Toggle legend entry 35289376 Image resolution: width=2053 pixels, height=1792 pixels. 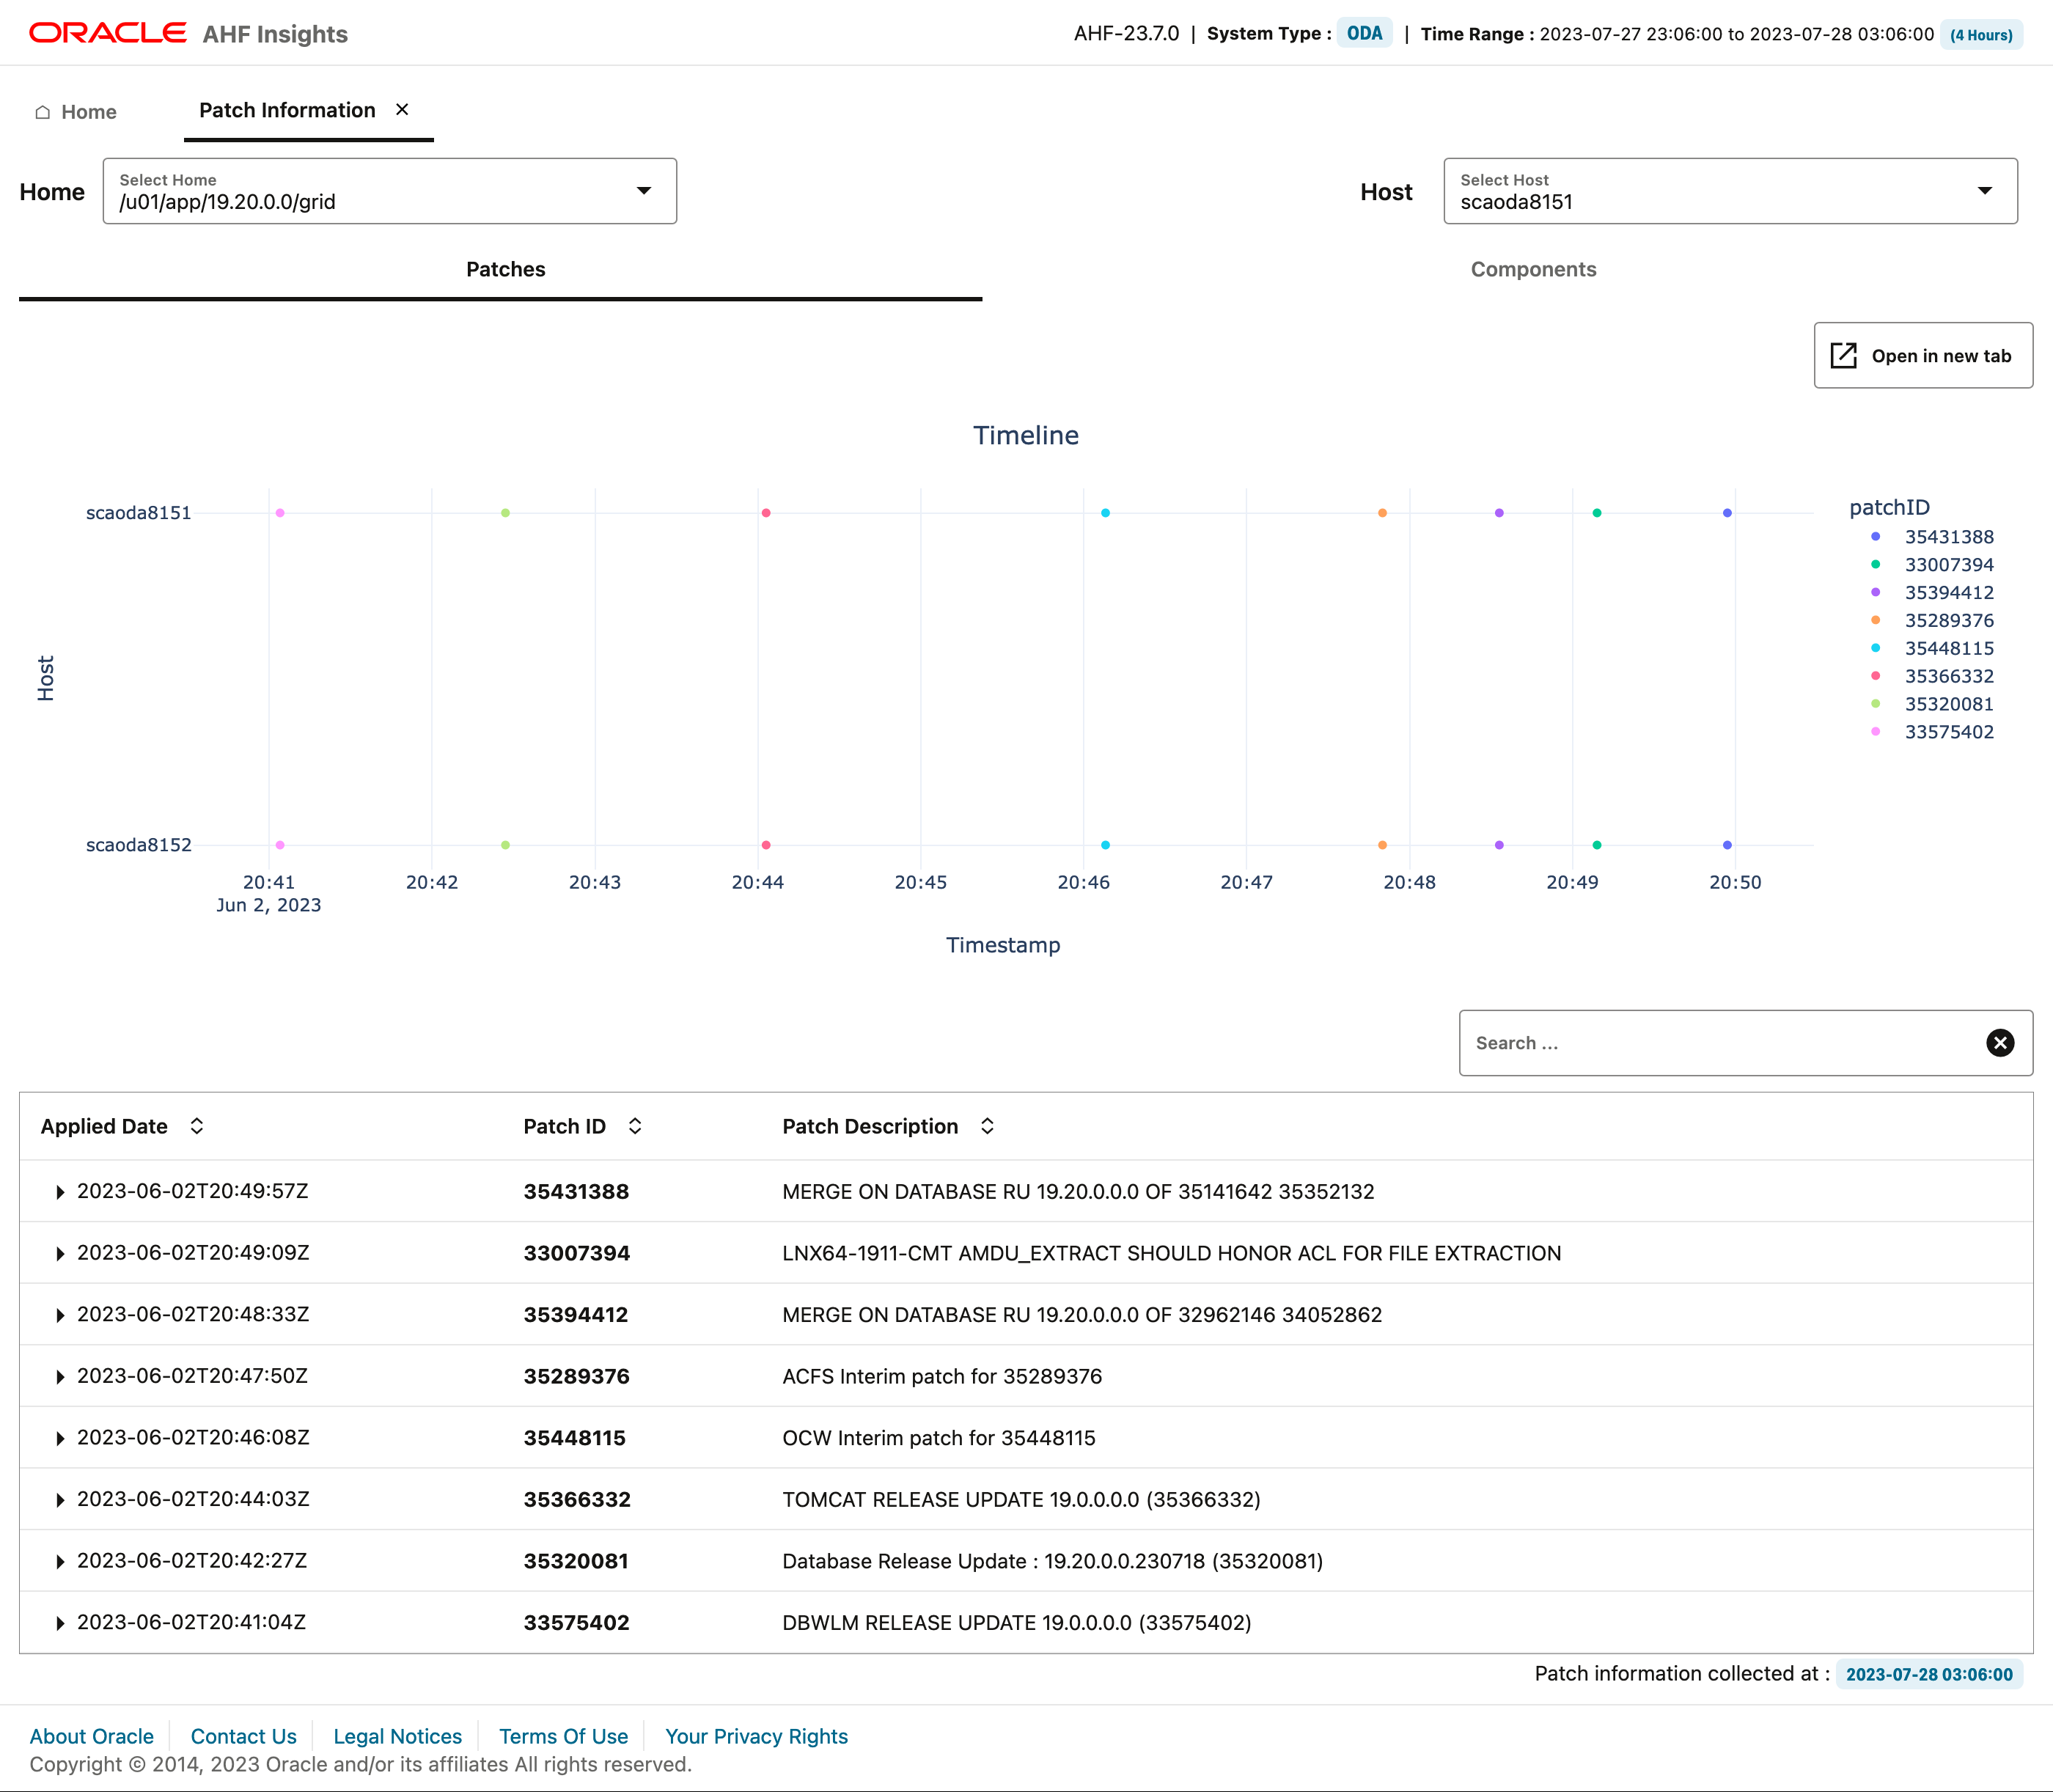[1932, 620]
